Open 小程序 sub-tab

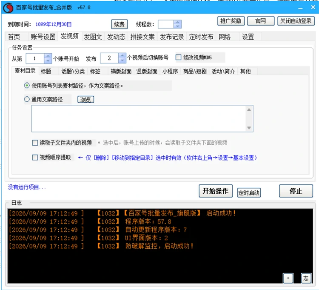[x=170, y=71]
